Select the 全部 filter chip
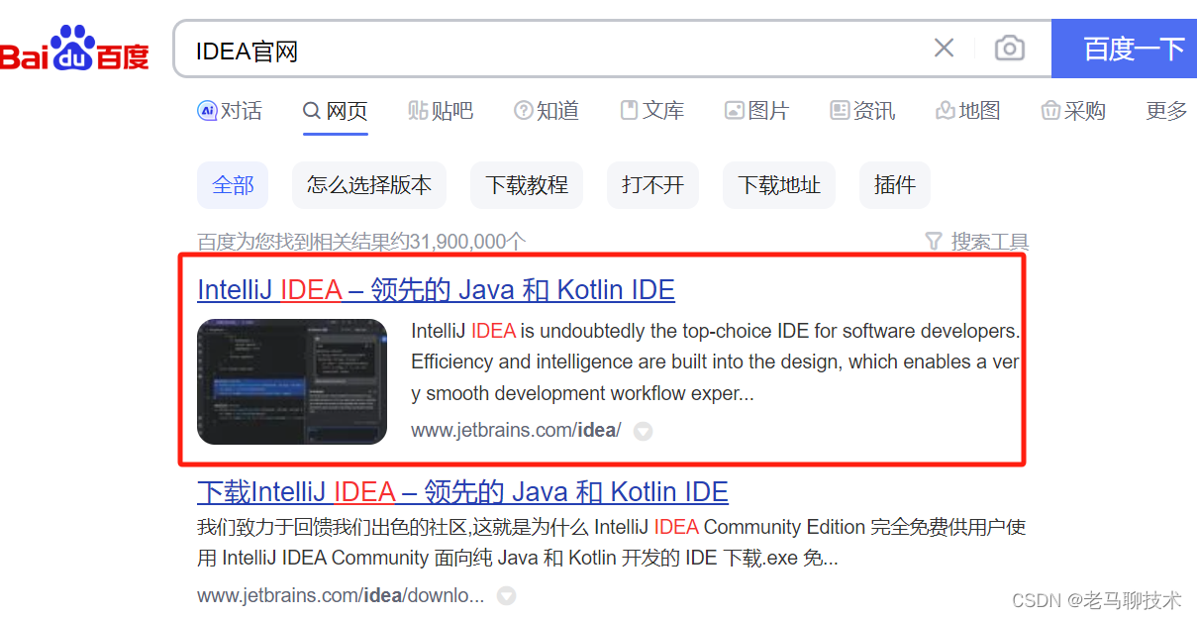 click(233, 185)
